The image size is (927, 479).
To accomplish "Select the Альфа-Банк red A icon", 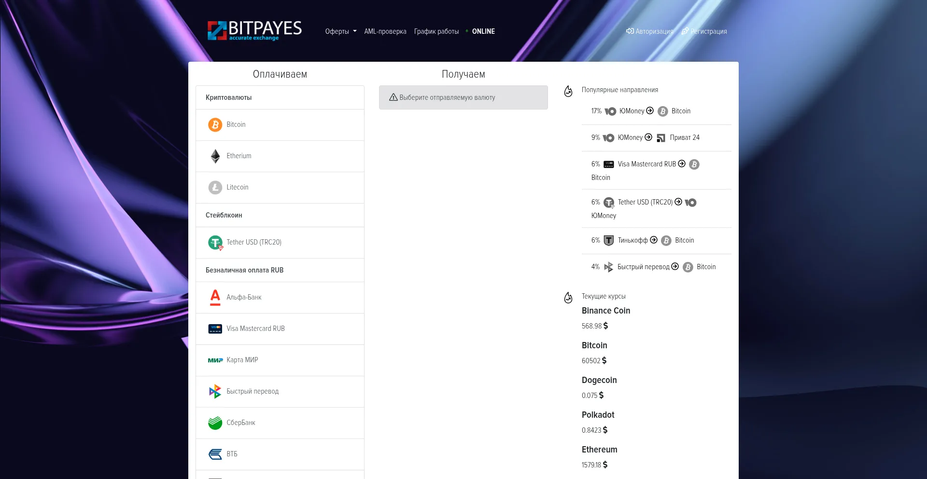I will 215,298.
